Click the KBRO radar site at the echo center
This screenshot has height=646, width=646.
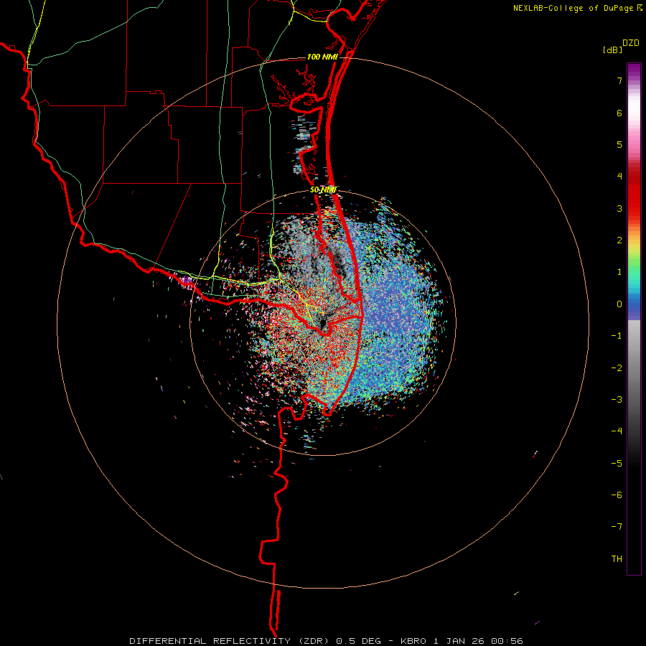tap(323, 324)
